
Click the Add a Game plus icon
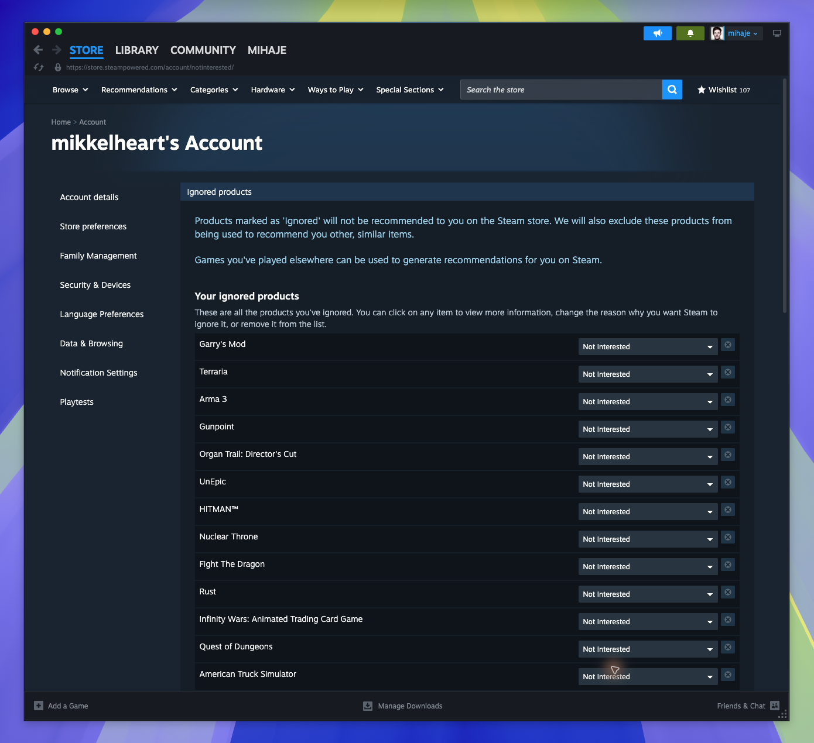(x=39, y=706)
